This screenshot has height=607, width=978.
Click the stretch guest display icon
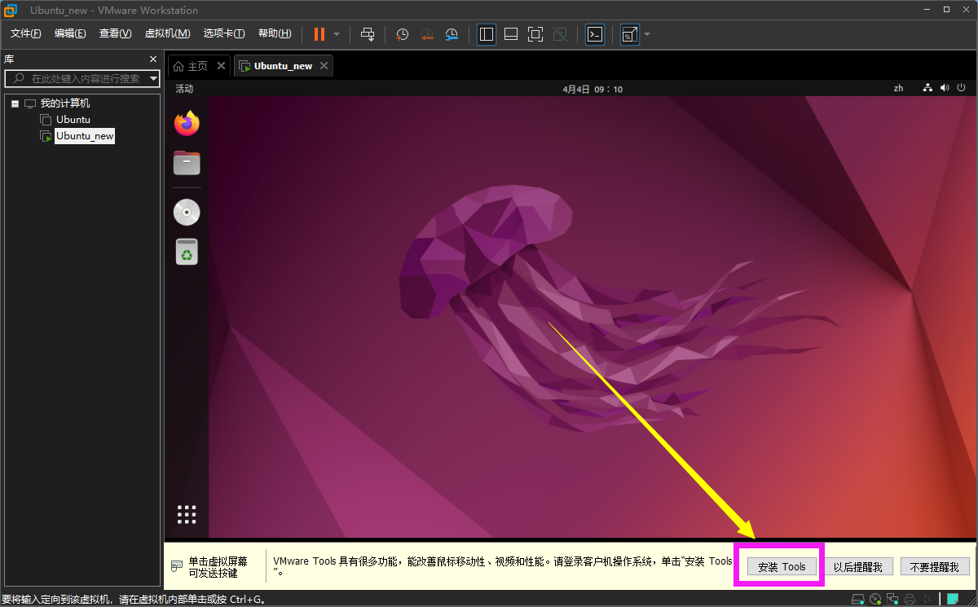629,34
